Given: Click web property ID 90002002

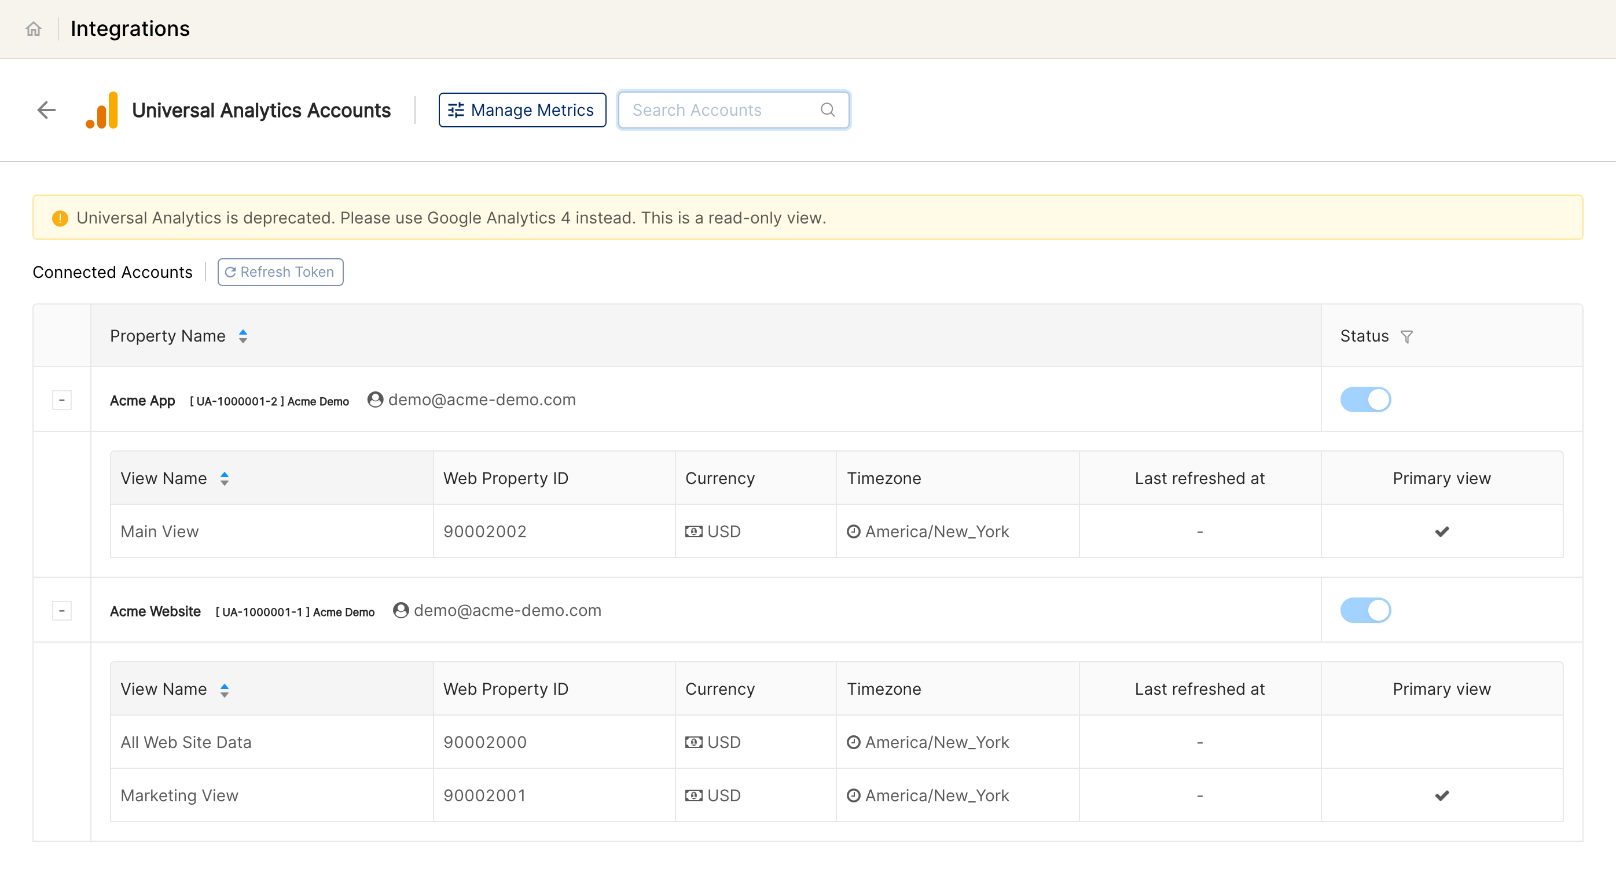Looking at the screenshot, I should point(485,531).
